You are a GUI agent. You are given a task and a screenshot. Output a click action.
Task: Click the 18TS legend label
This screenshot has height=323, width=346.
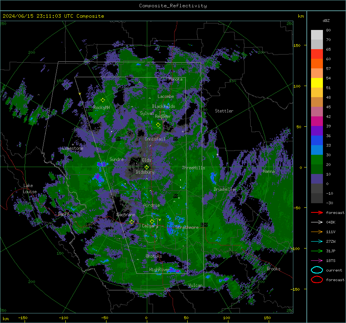(x=331, y=261)
